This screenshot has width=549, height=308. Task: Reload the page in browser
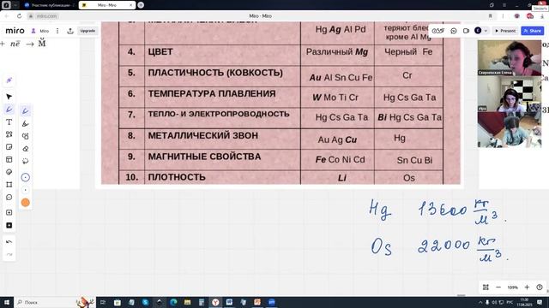(19, 16)
